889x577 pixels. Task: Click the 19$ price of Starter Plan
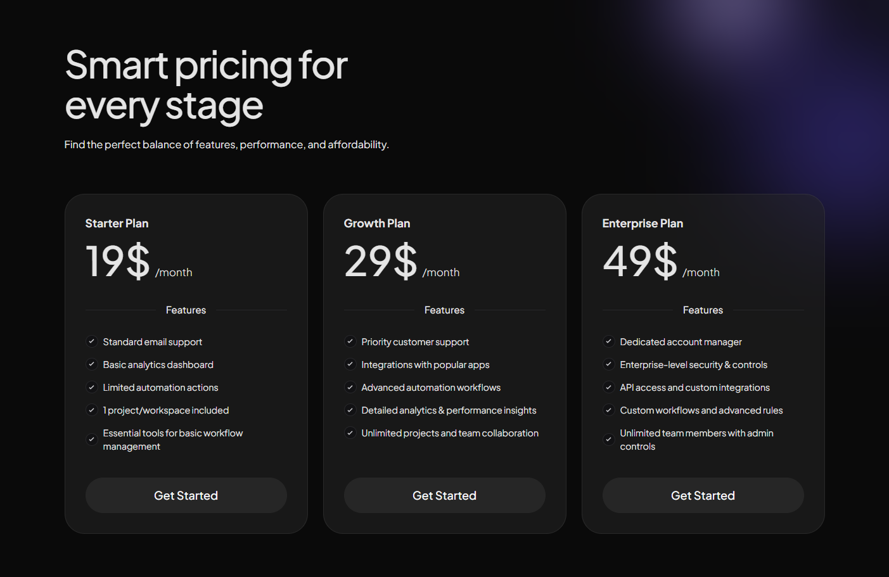tap(118, 260)
